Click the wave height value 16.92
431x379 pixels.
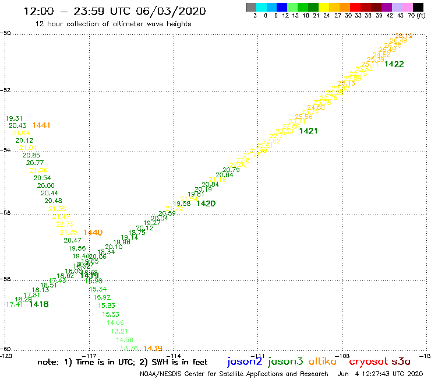coord(102,297)
